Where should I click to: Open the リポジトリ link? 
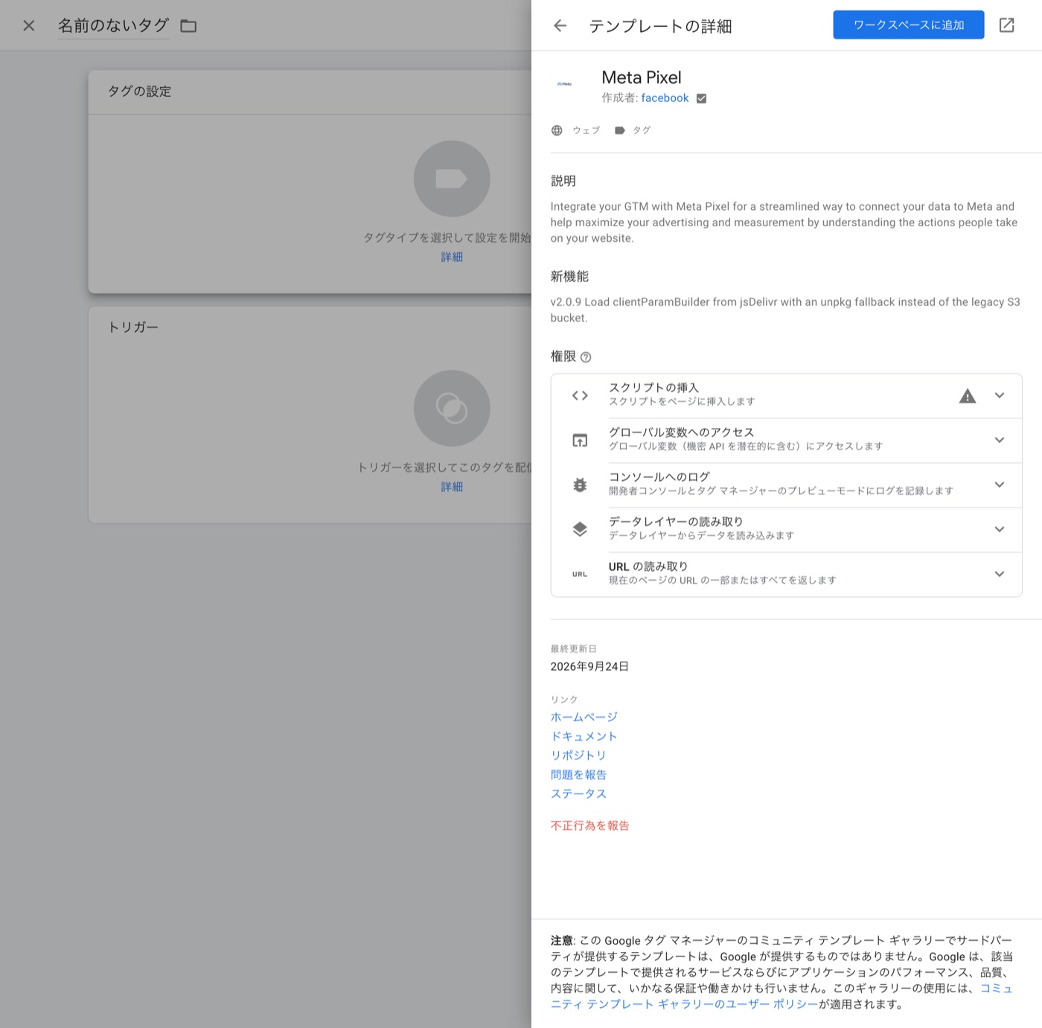tap(578, 756)
